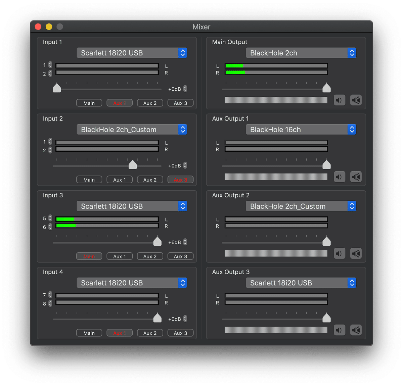
Task: Enable Main routing on Input 2
Action: (x=89, y=180)
